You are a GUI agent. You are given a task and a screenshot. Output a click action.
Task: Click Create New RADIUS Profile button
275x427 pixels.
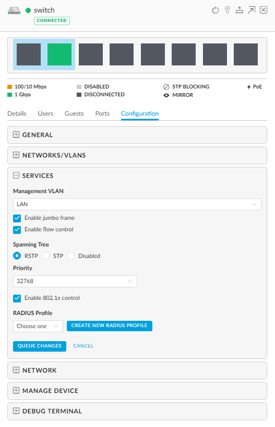click(x=110, y=325)
